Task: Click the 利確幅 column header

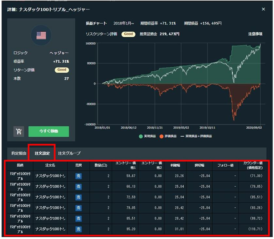Action: tap(175, 165)
